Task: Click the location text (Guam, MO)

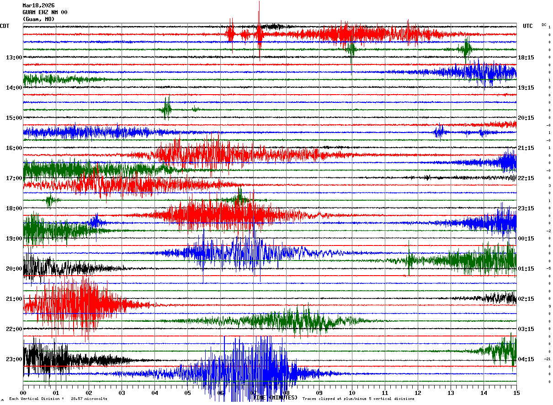Action: tap(38, 19)
